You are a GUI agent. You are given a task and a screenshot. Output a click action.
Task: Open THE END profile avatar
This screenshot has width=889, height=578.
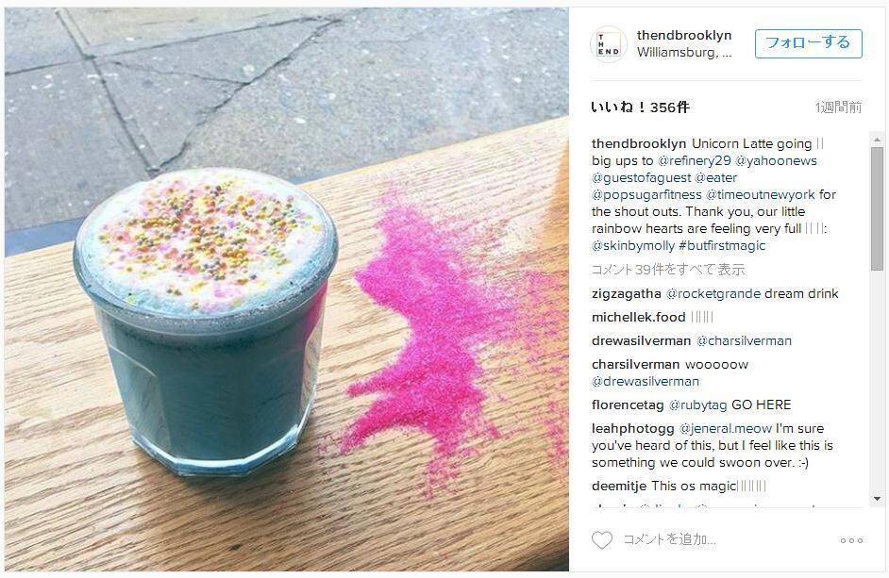pyautogui.click(x=609, y=44)
